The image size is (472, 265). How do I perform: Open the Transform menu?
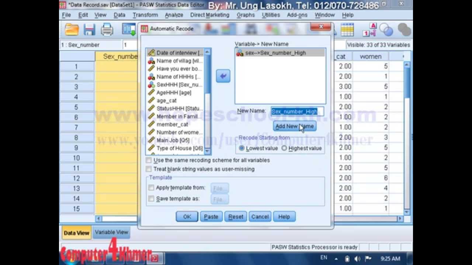pos(145,15)
